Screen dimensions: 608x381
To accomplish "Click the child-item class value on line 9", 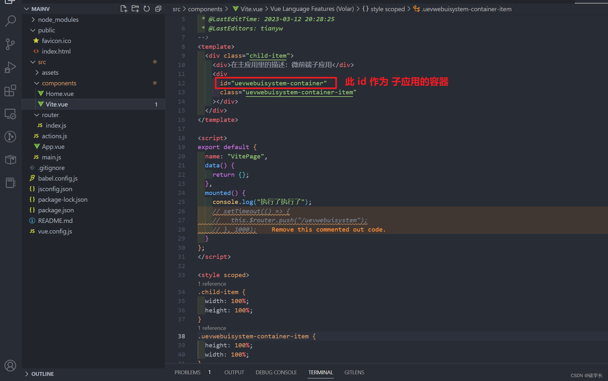I will click(x=268, y=56).
